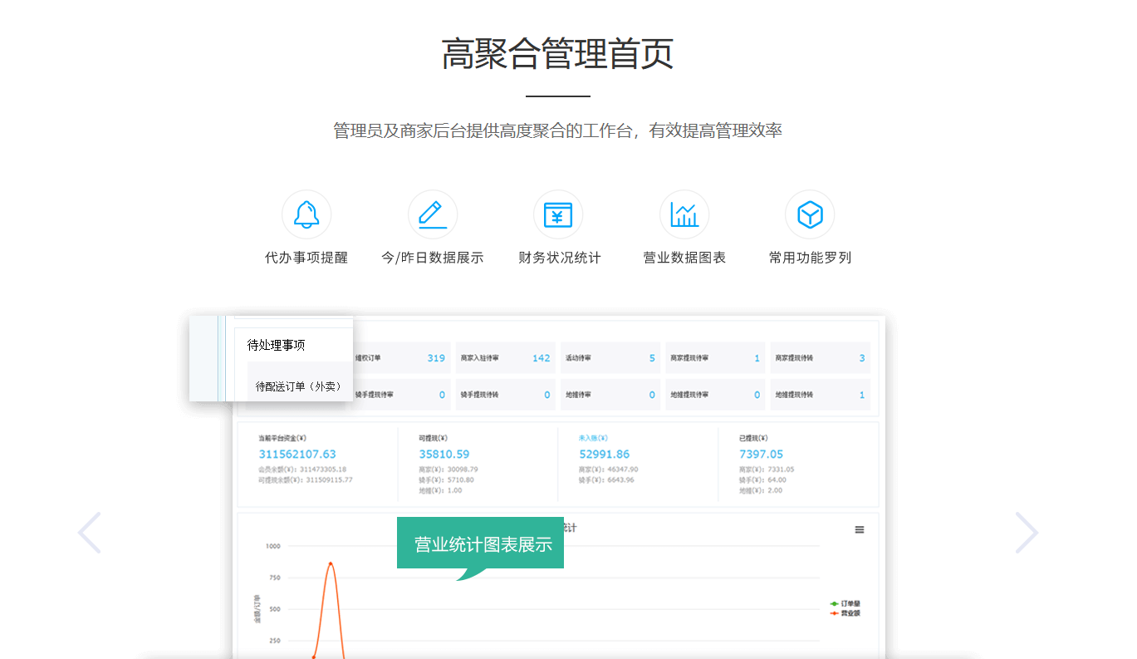
Task: Click the bell icon for 代办事项提醒
Action: (306, 214)
